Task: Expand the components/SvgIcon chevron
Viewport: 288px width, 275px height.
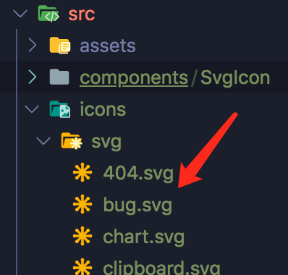Action: click(33, 77)
